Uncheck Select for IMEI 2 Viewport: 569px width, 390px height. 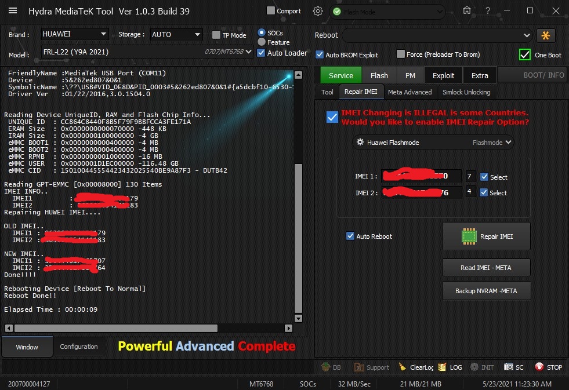point(484,192)
